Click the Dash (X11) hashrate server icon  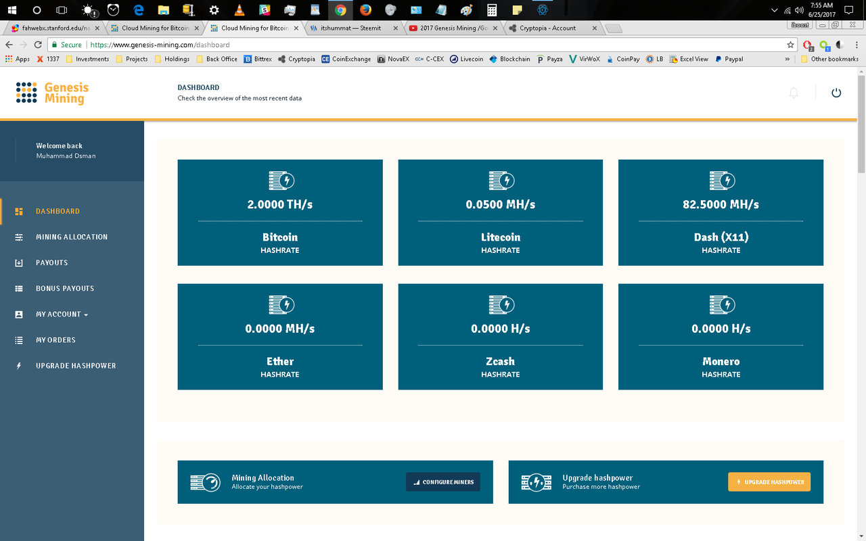721,181
